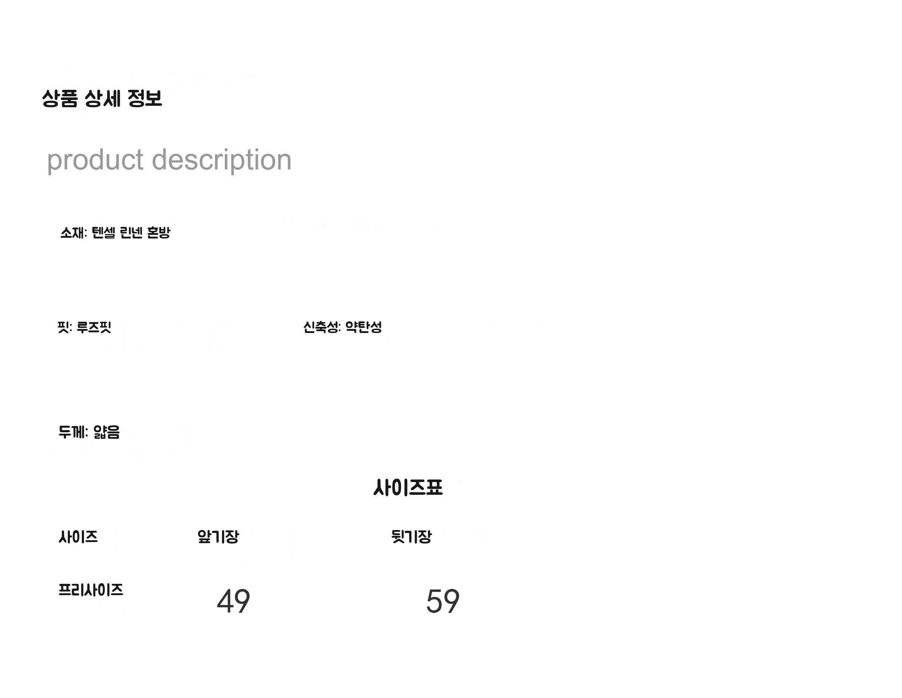
Task: Select the 두께: 얇음 text
Action: click(89, 432)
